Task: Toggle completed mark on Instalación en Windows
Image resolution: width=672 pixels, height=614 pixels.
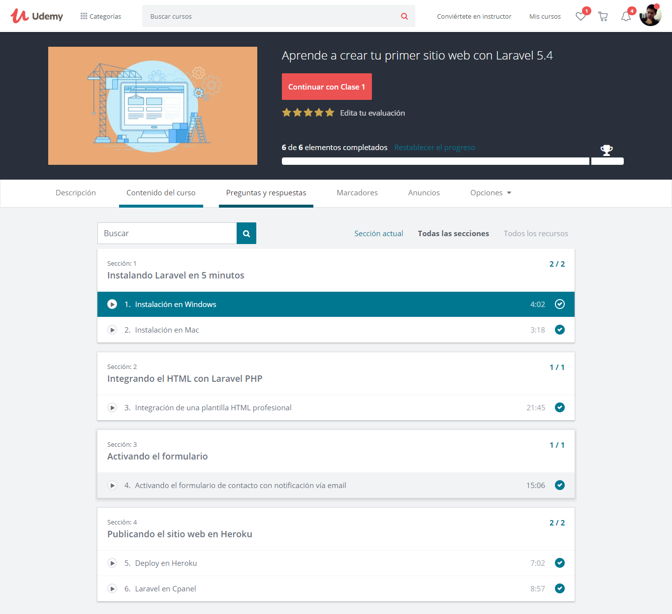Action: click(560, 305)
